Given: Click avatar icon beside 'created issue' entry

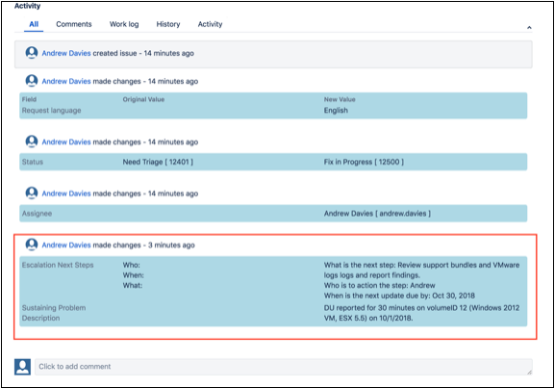Looking at the screenshot, I should pyautogui.click(x=32, y=53).
